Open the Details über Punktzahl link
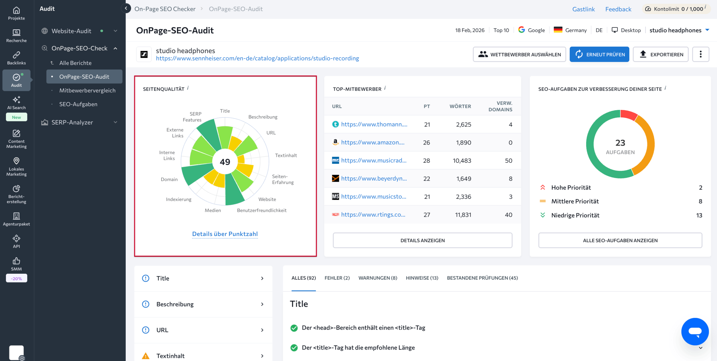The image size is (717, 361). (x=225, y=234)
